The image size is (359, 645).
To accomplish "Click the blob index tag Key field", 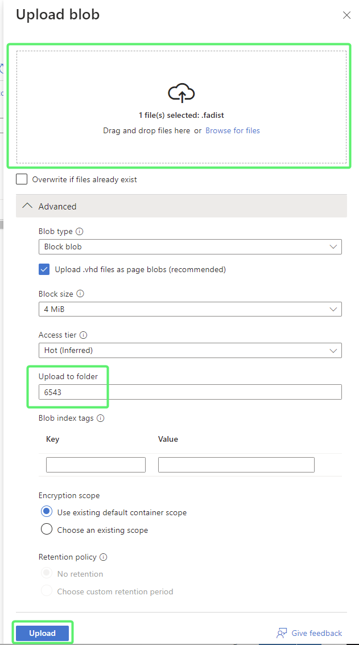I will click(96, 465).
